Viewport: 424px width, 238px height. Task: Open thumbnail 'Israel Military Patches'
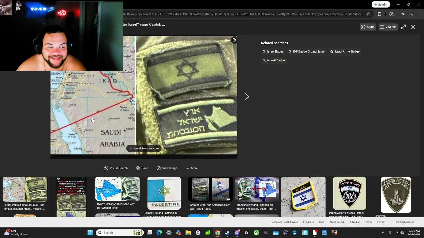349,193
